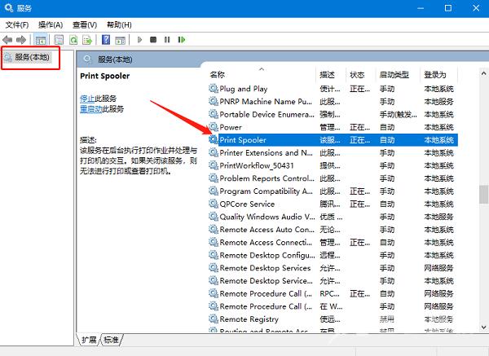Screen dimensions: 489x356
Task: Click 禁用 startup type of Remote Registry
Action: 387,319
